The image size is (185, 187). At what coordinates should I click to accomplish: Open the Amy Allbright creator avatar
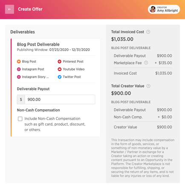tap(153, 9)
